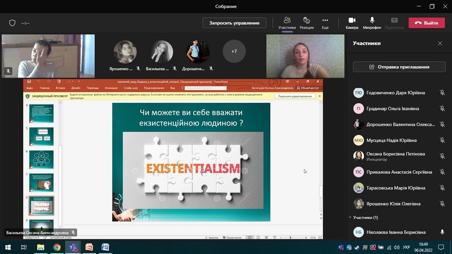Open Google Chrome from the taskbar
Viewport: 452px width, 254px height.
pos(57,247)
